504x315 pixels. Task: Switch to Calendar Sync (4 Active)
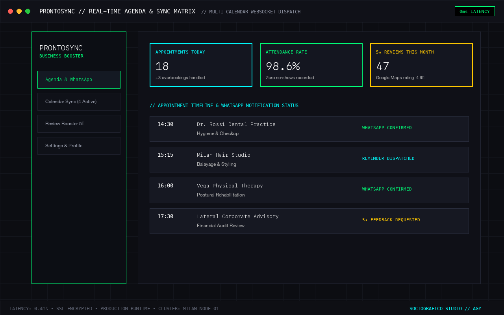pos(79,102)
